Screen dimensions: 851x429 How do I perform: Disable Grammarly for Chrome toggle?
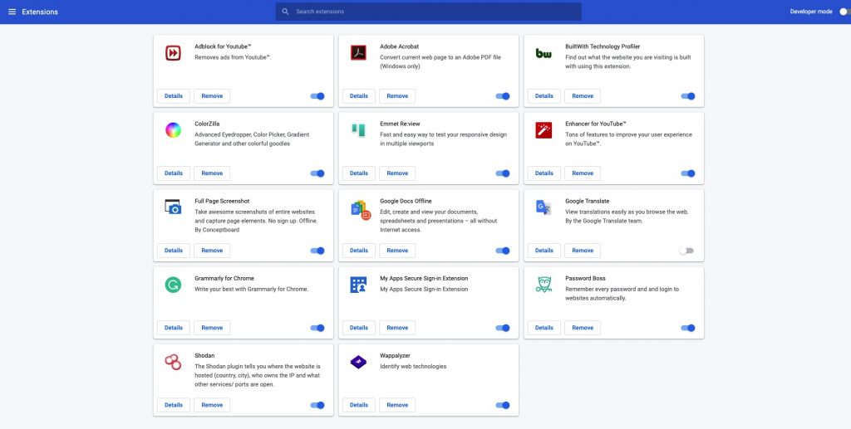point(317,328)
